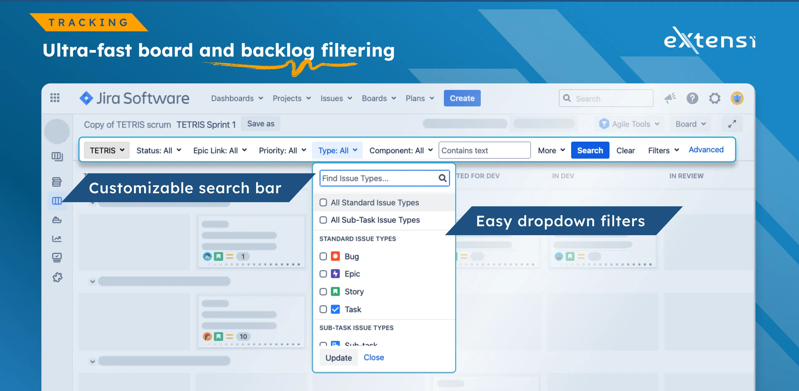Open the Boards menu
The image size is (799, 391).
tap(379, 98)
